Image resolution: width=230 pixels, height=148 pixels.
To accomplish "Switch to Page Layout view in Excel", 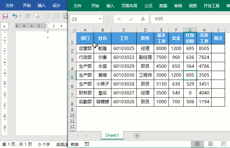I will pyautogui.click(x=211, y=144).
